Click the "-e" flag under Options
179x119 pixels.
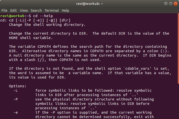(16, 112)
